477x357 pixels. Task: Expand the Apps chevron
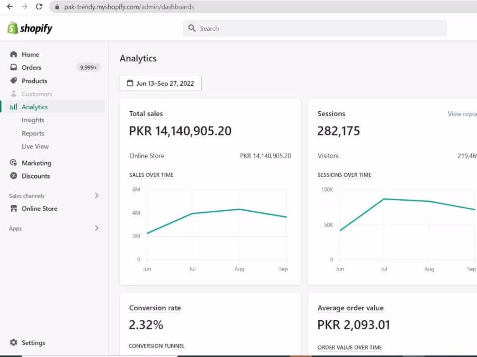point(97,228)
